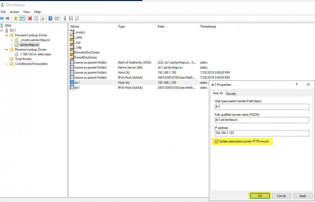315x202 pixels.
Task: Toggle the Action pane visibility toolbar icon
Action: coord(57,18)
